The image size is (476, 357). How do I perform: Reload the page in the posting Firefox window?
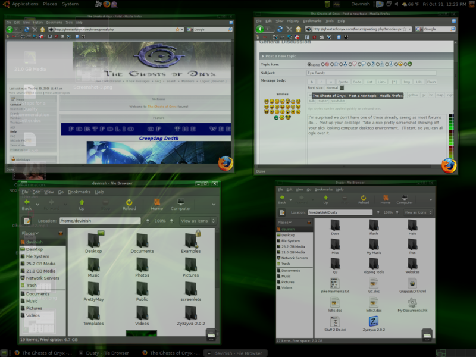tap(280, 29)
